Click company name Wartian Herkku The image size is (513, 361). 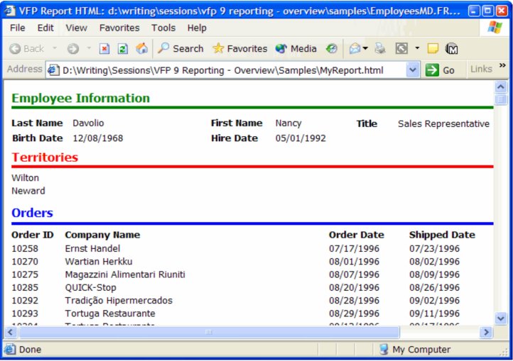(99, 262)
